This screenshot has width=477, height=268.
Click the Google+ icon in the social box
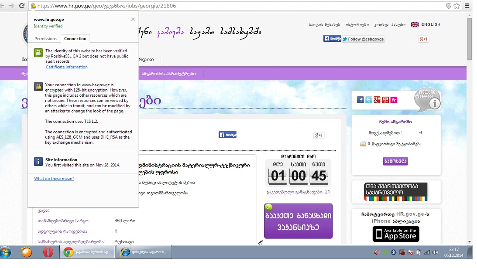click(x=377, y=100)
